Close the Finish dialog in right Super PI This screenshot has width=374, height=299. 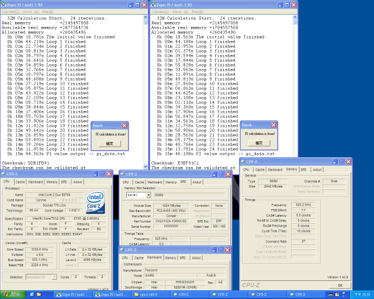click(273, 125)
